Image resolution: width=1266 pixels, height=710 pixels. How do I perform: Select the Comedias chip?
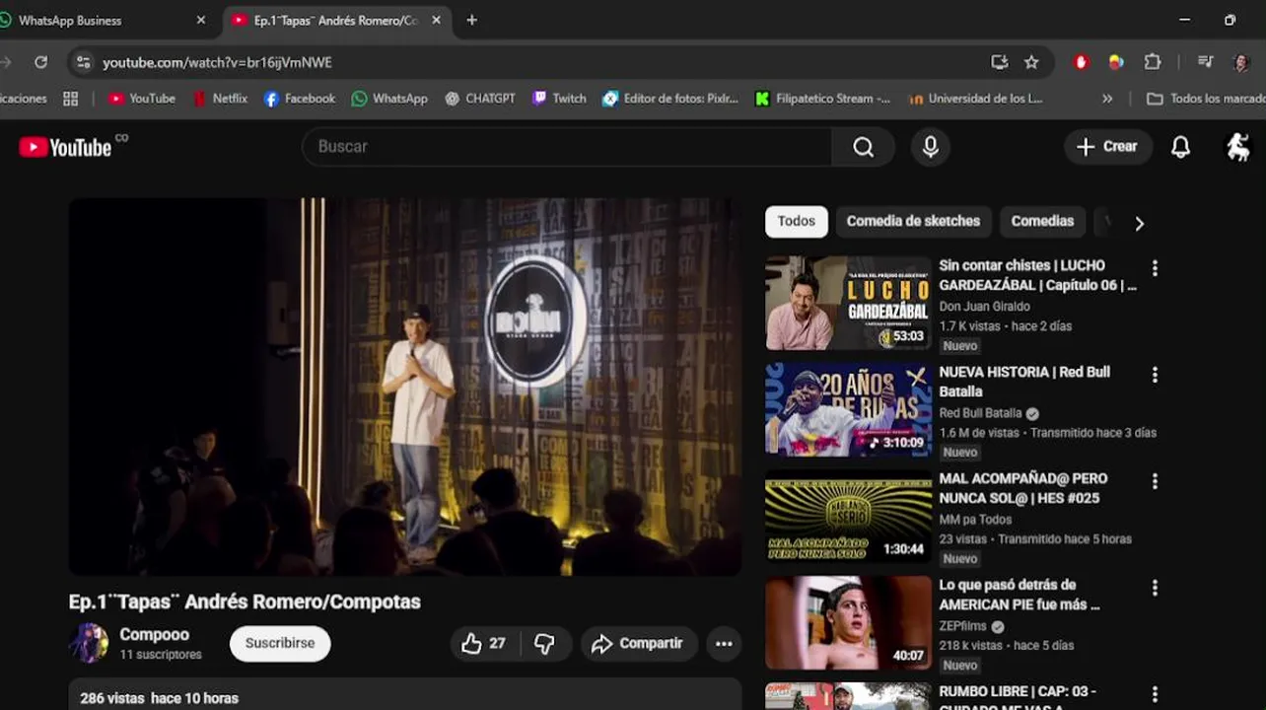tap(1042, 222)
